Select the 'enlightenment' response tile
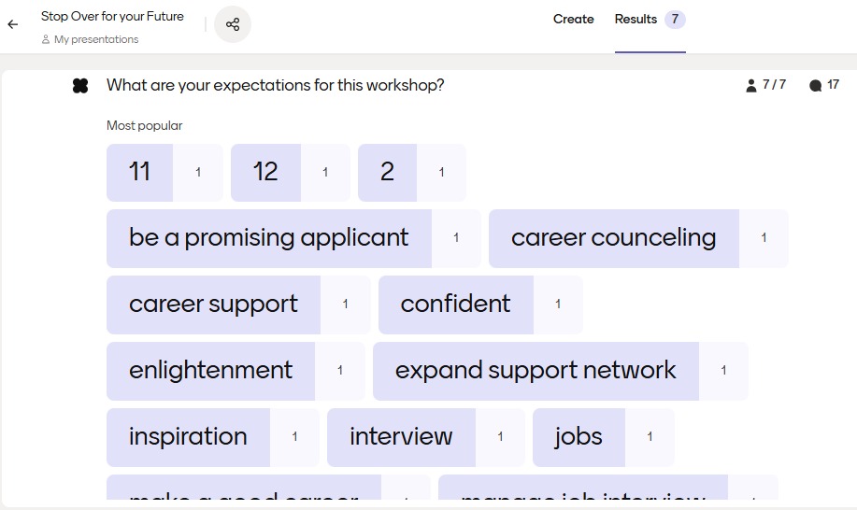Screen dimensions: 857x510 coord(211,371)
